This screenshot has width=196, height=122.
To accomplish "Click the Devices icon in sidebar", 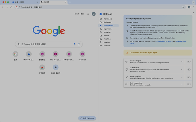I will point(101,36).
